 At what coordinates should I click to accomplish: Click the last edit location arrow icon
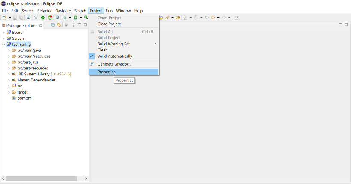pos(207,18)
